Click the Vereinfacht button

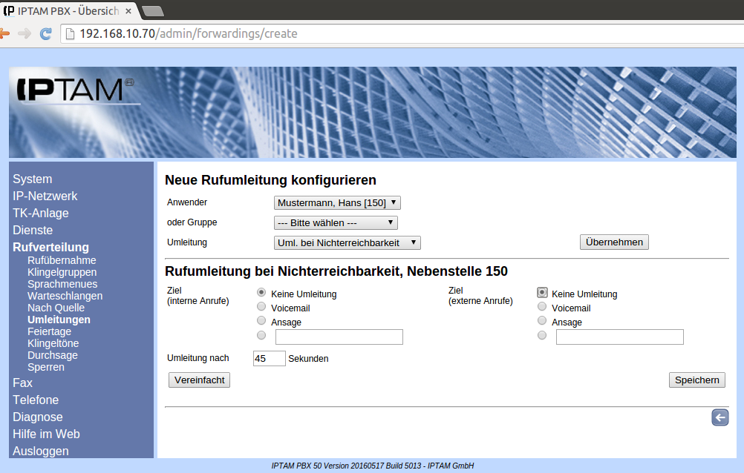(x=200, y=380)
